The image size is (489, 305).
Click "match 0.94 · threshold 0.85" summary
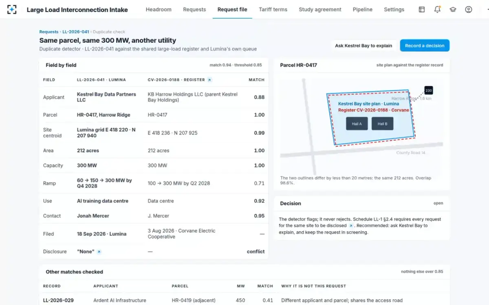tap(236, 65)
